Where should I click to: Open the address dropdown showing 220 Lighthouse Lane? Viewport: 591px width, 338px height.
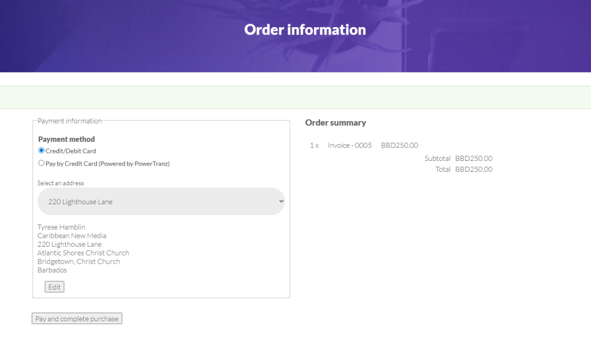click(x=161, y=201)
